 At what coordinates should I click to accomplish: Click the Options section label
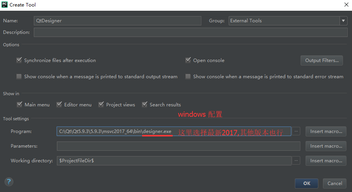tap(11, 45)
